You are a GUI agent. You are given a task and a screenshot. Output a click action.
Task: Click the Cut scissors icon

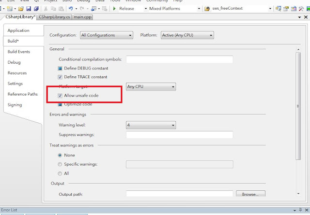(x=46, y=9)
